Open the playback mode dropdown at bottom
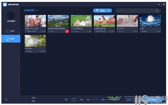Screen dimensions: 168x105 130,99
